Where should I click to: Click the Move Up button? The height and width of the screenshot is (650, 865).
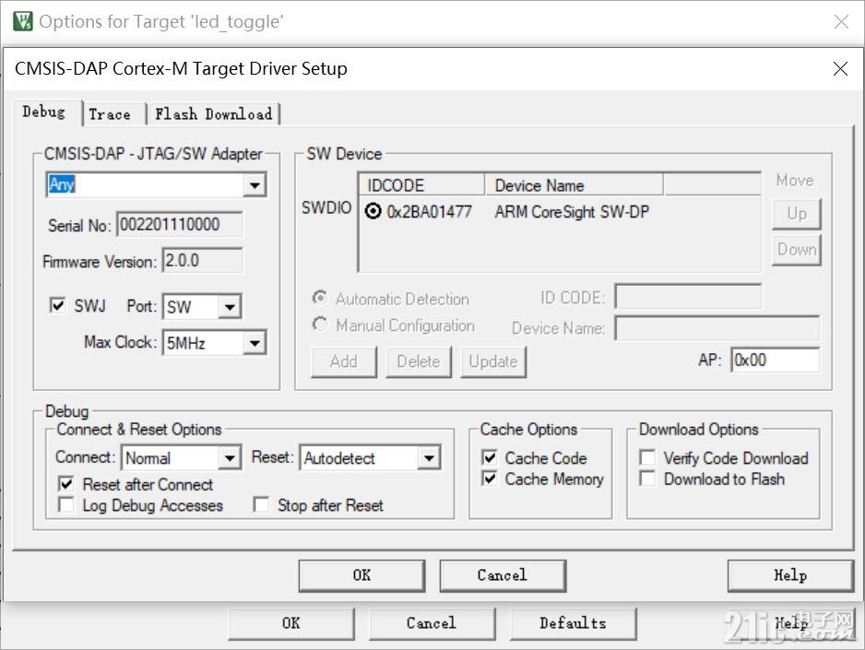(x=797, y=214)
